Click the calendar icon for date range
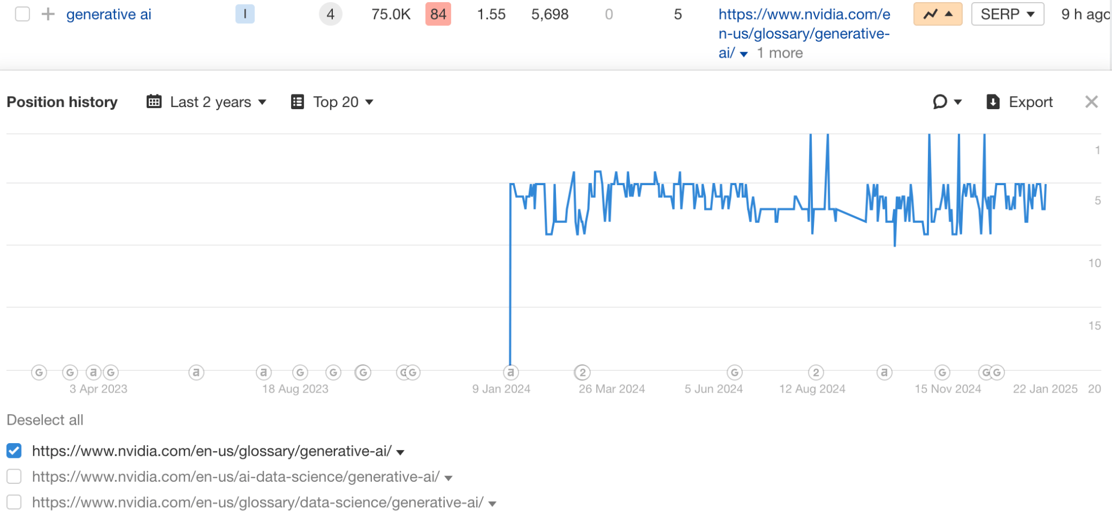Image resolution: width=1112 pixels, height=530 pixels. (154, 102)
